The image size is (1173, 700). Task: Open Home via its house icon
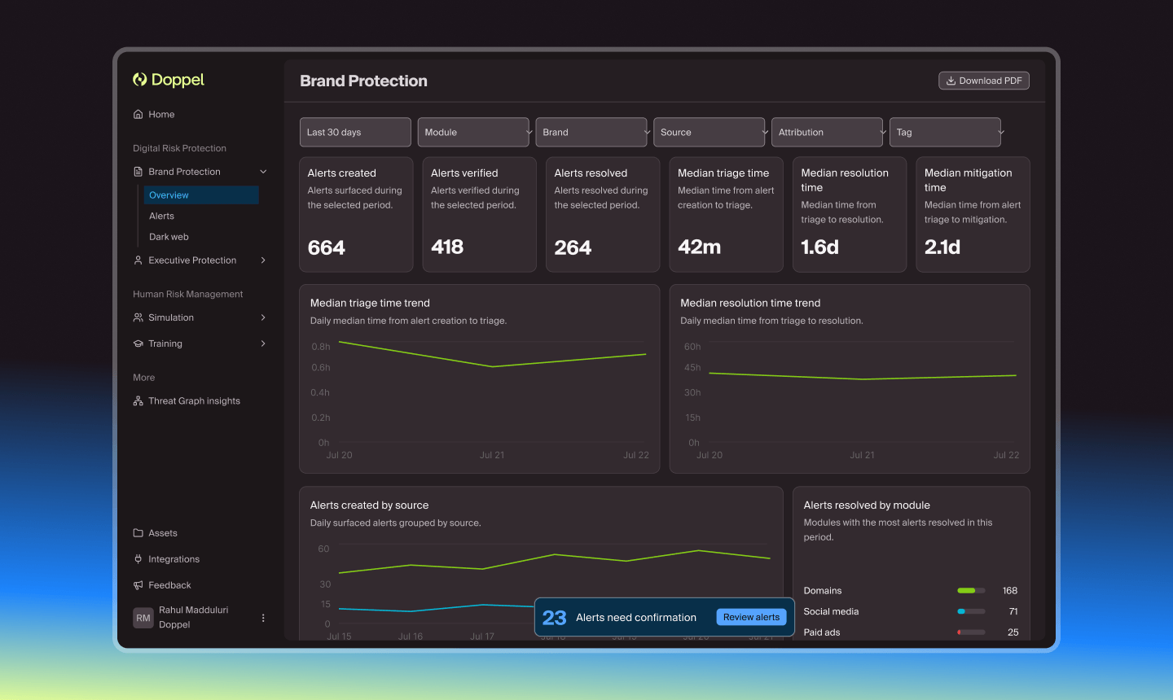138,115
